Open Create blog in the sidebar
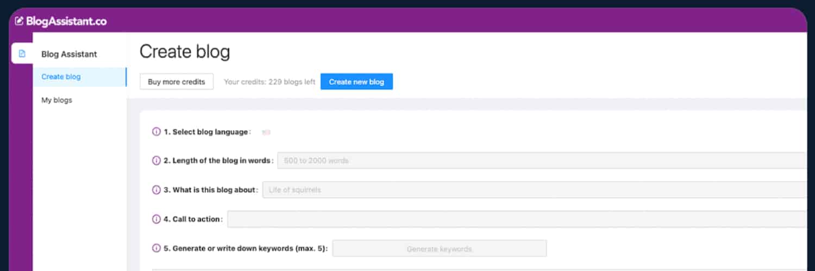This screenshot has width=815, height=271. tap(61, 77)
